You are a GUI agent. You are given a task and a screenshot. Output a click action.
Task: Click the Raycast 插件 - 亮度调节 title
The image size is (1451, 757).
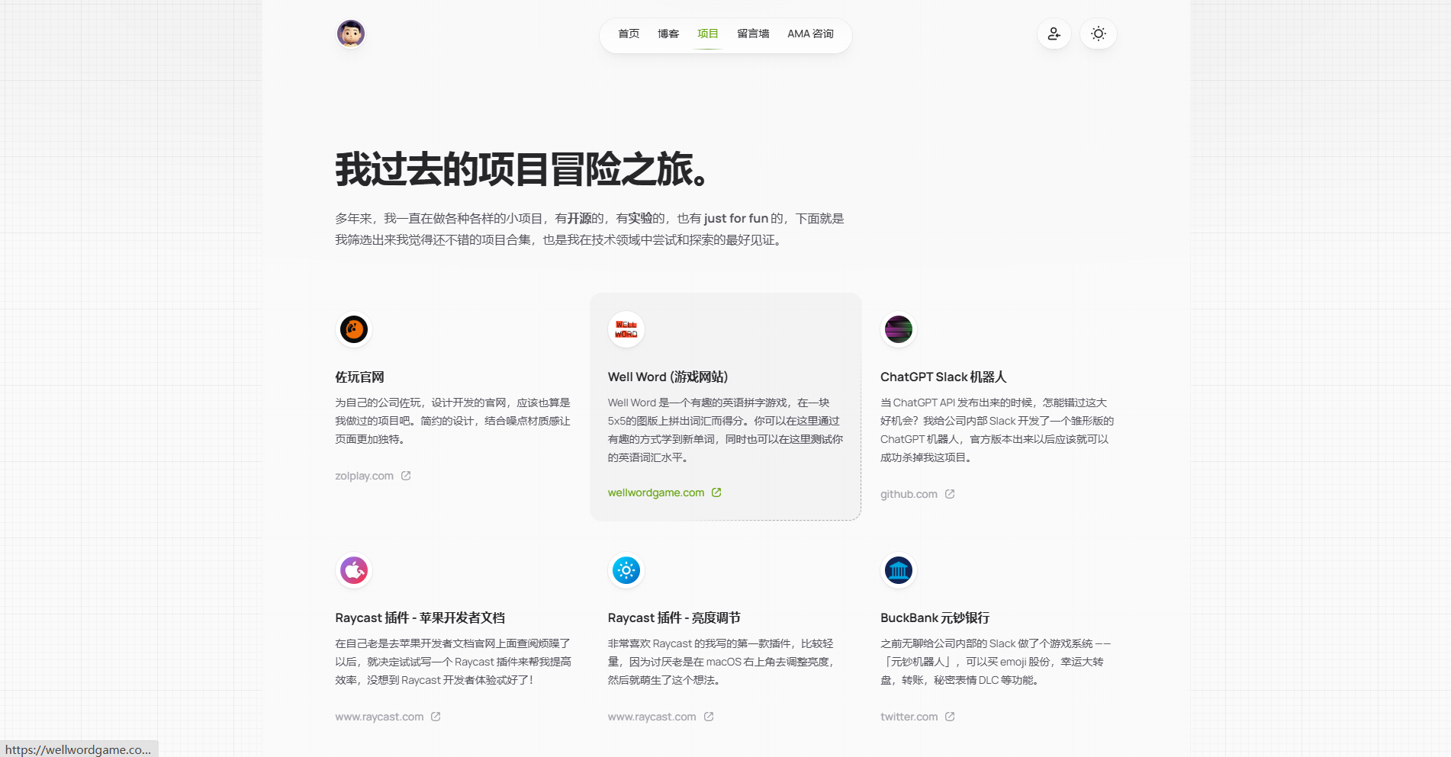674,618
